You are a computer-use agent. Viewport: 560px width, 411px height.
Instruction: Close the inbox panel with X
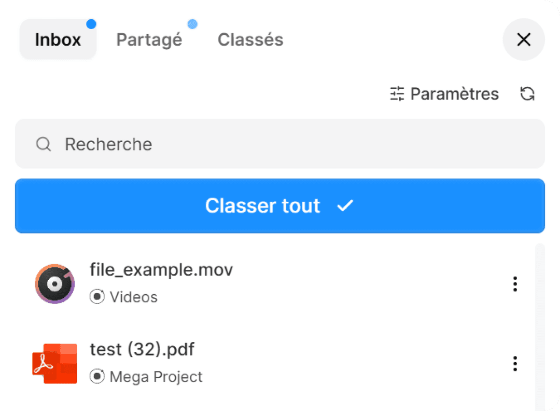coord(524,39)
